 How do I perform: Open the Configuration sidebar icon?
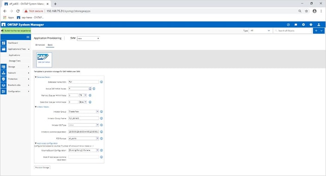tap(4, 91)
